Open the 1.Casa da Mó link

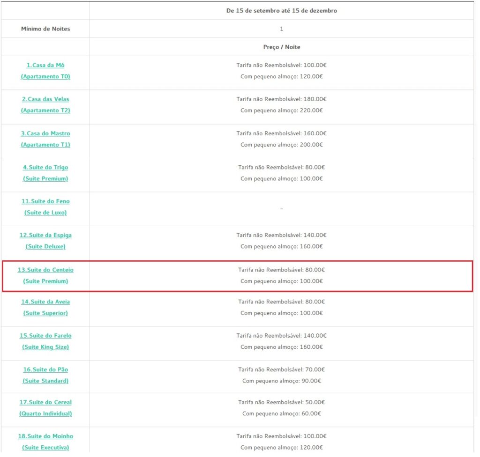pos(45,65)
